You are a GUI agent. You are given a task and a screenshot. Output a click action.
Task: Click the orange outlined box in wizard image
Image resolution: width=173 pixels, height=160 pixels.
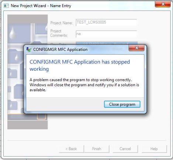(x=41, y=116)
